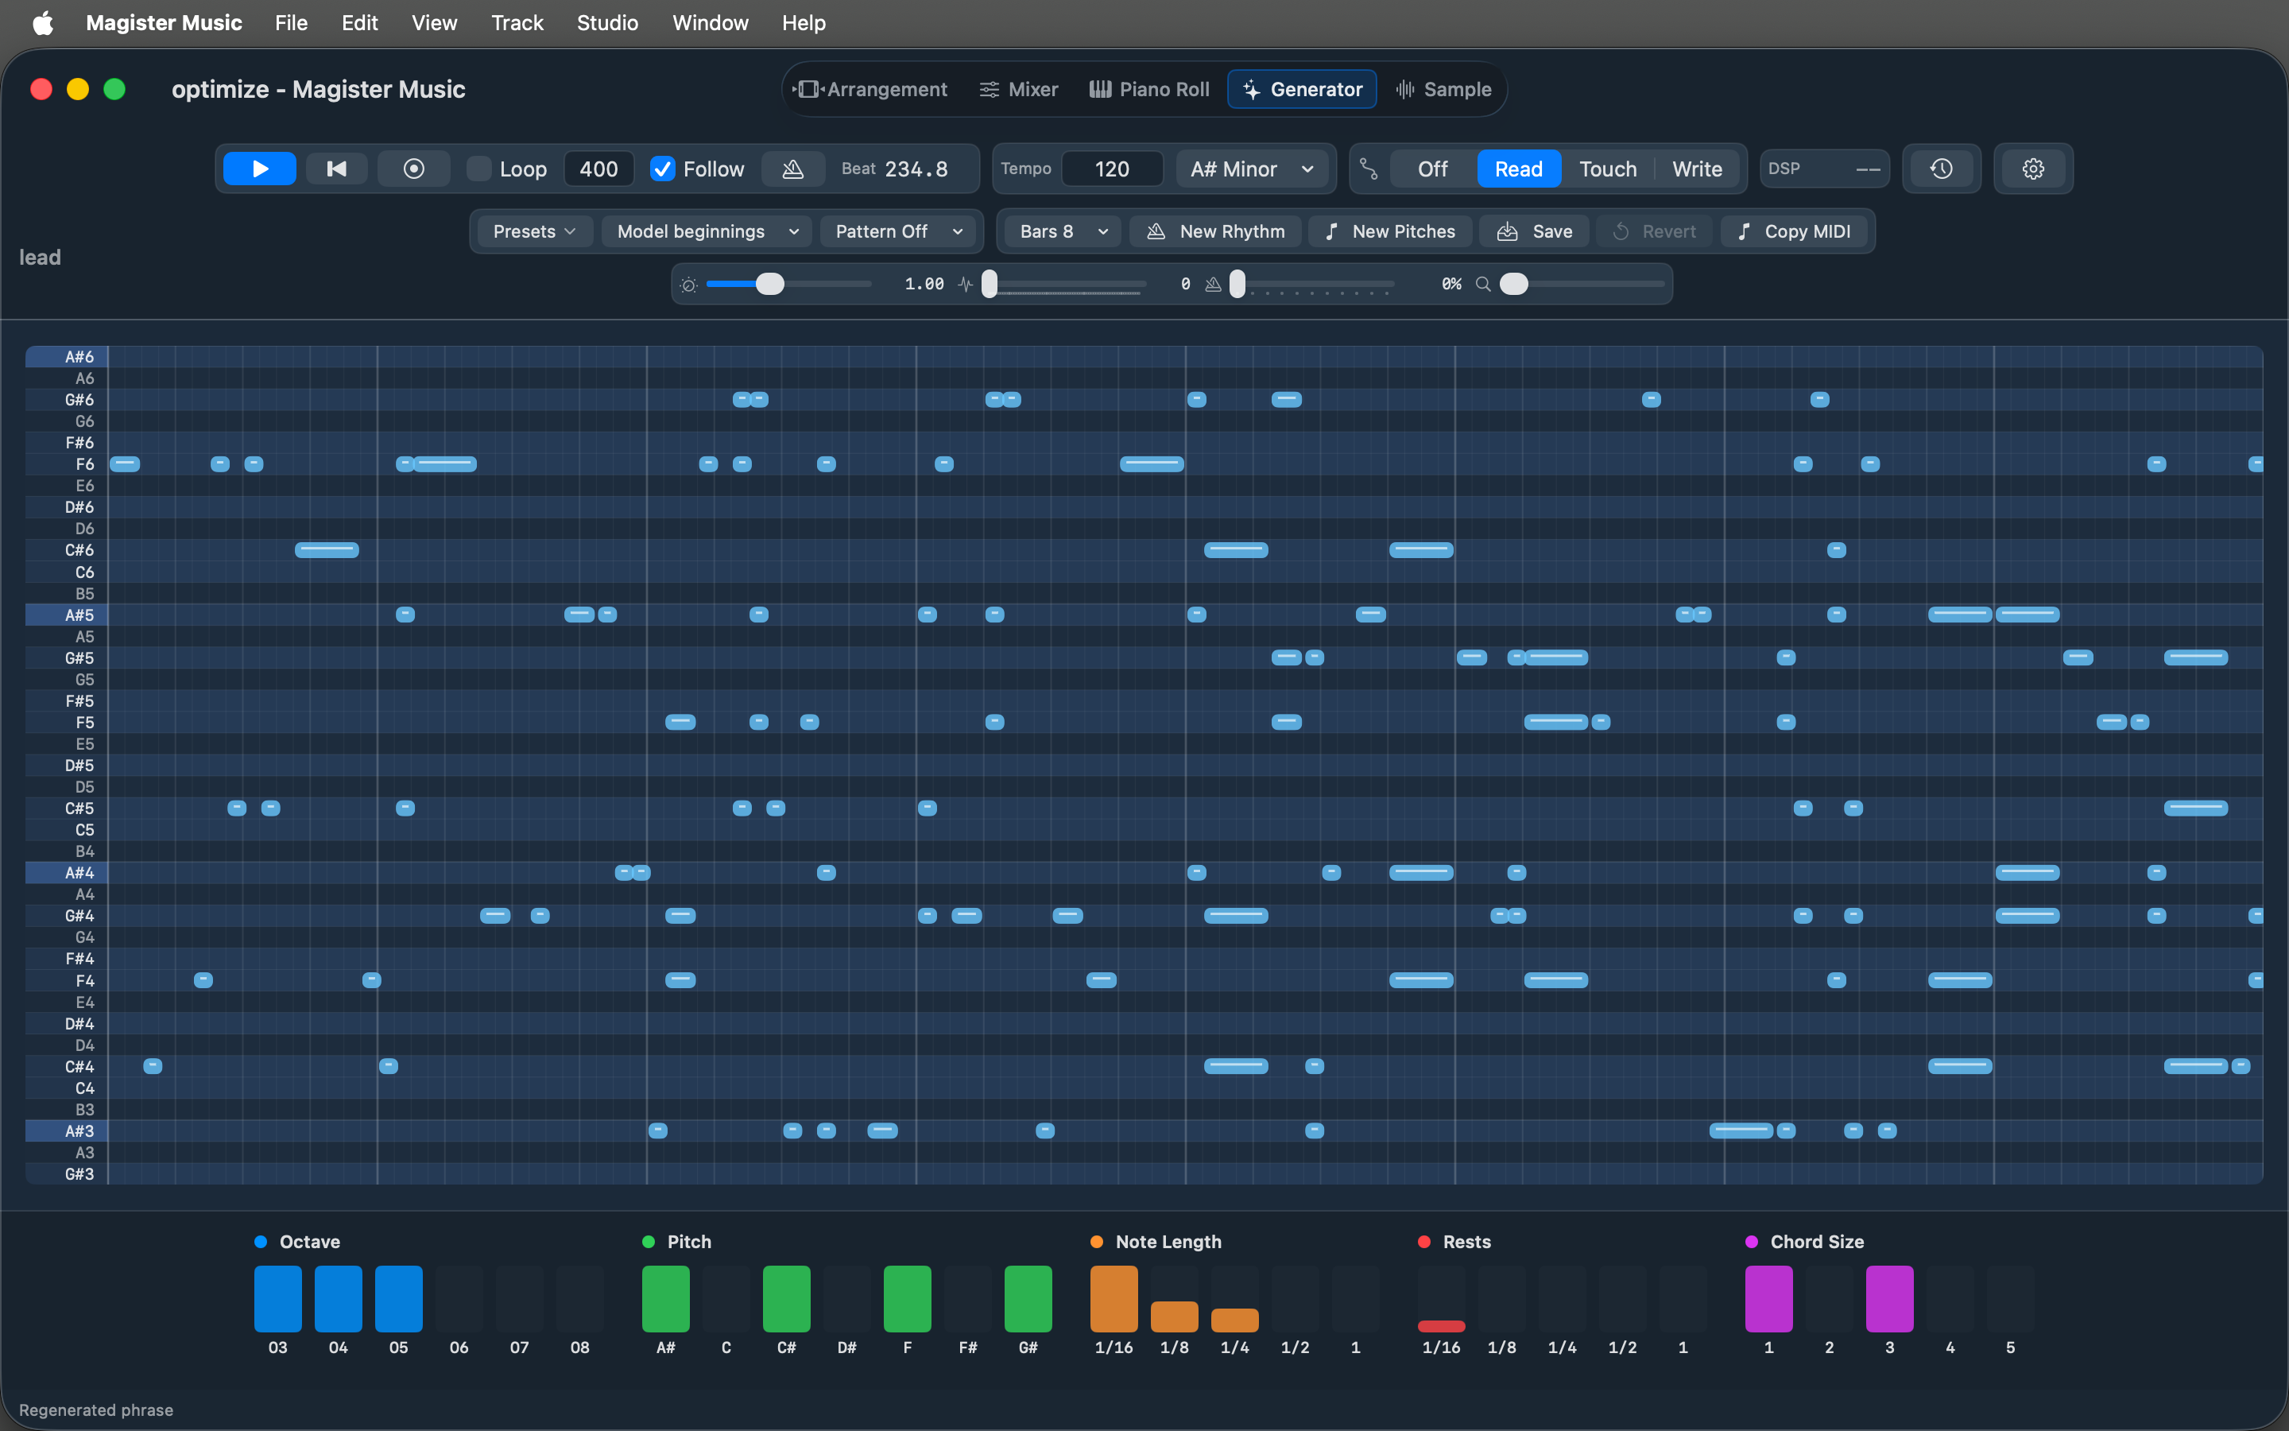This screenshot has height=1431, width=2289.
Task: Set automation mode to Off
Action: [x=1432, y=169]
